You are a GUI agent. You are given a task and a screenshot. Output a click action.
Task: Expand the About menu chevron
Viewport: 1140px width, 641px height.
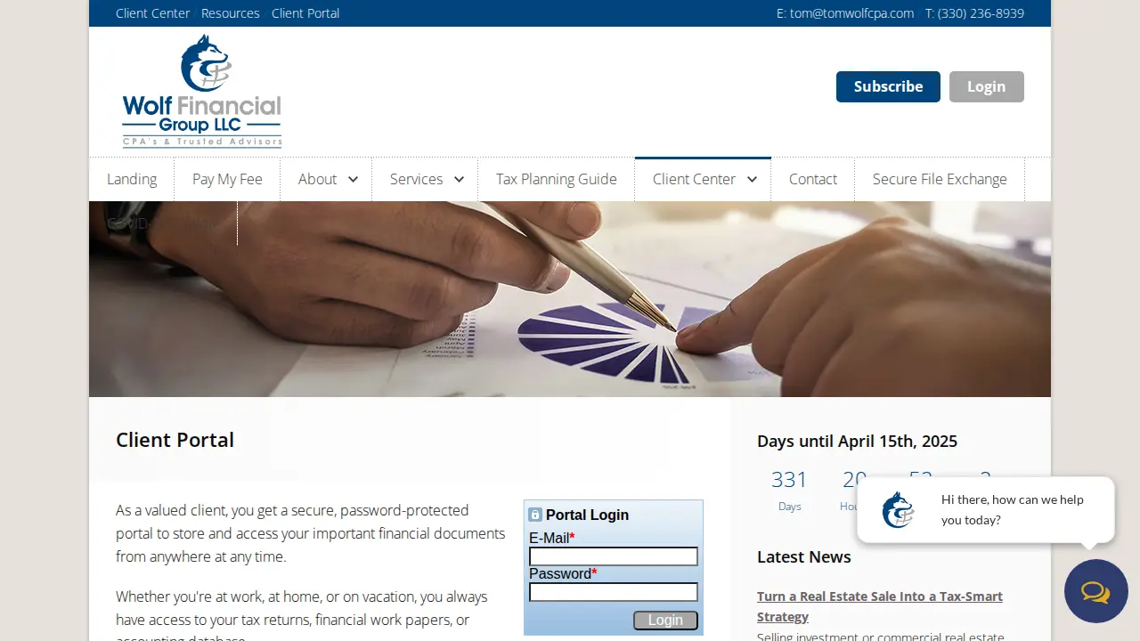[x=353, y=180]
